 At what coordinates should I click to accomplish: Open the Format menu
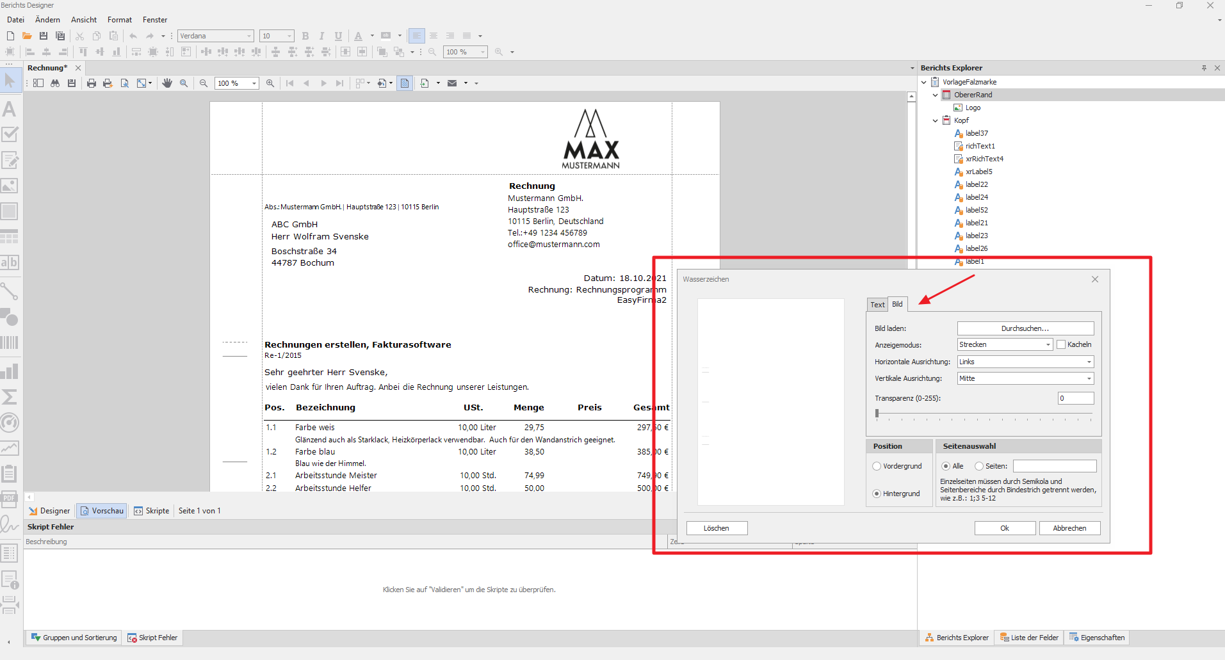tap(120, 20)
